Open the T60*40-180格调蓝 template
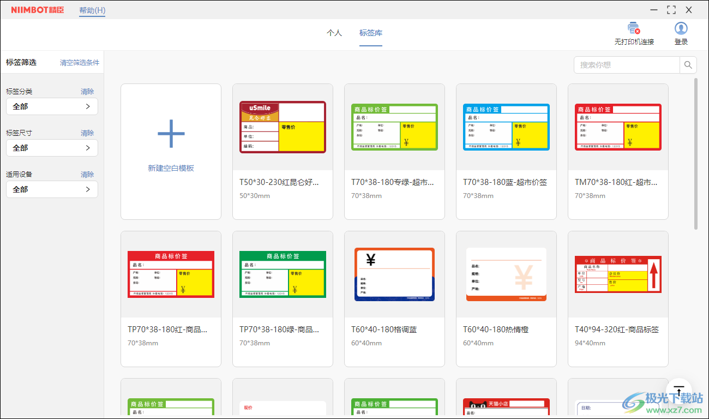This screenshot has height=419, width=709. point(394,274)
